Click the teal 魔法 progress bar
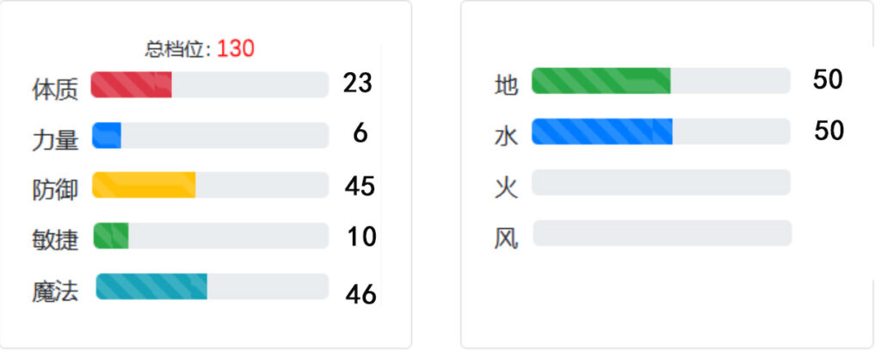This screenshot has height=351, width=881. [x=213, y=286]
